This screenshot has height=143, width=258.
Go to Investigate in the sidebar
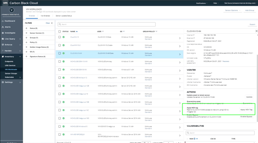click(x=10, y=33)
